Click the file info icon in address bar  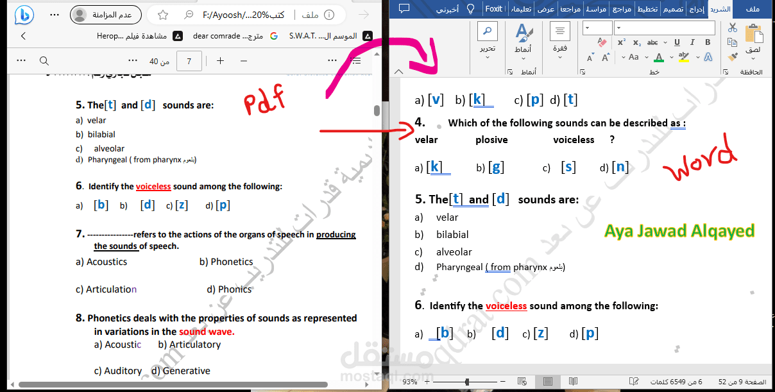coord(329,15)
